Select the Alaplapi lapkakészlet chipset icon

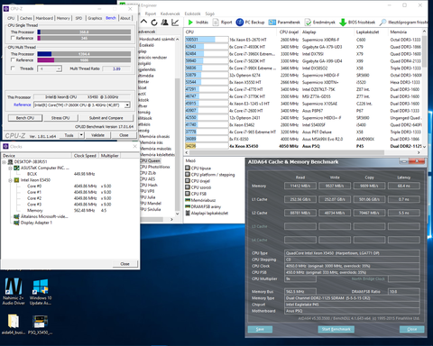[x=188, y=213]
